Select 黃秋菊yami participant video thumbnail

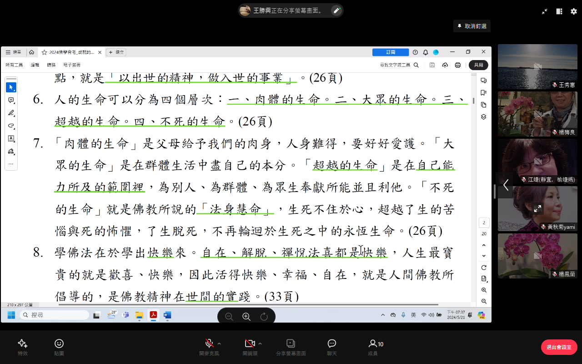click(537, 208)
